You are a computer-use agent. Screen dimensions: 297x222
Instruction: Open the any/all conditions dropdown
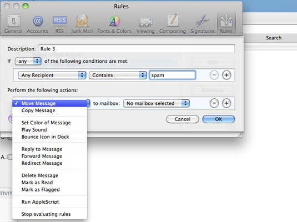pos(28,61)
